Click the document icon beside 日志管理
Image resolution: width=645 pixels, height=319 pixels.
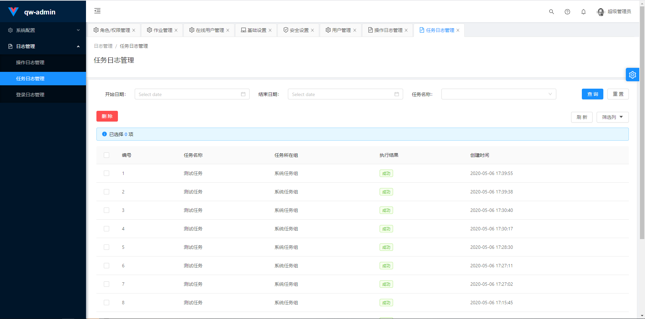(x=10, y=46)
